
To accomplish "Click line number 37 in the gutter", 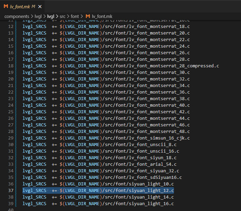I will [10, 191].
